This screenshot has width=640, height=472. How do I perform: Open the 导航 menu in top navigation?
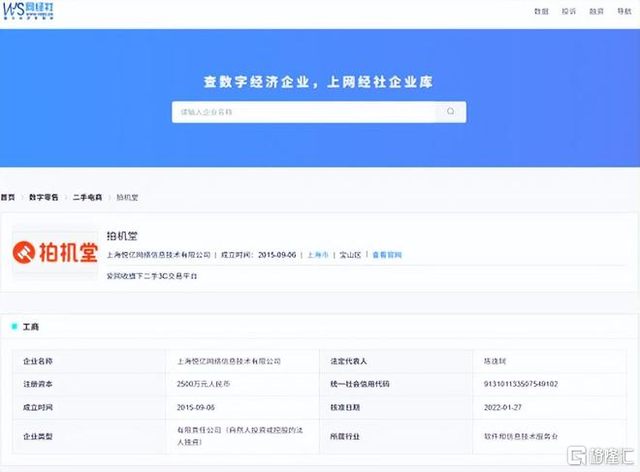624,12
